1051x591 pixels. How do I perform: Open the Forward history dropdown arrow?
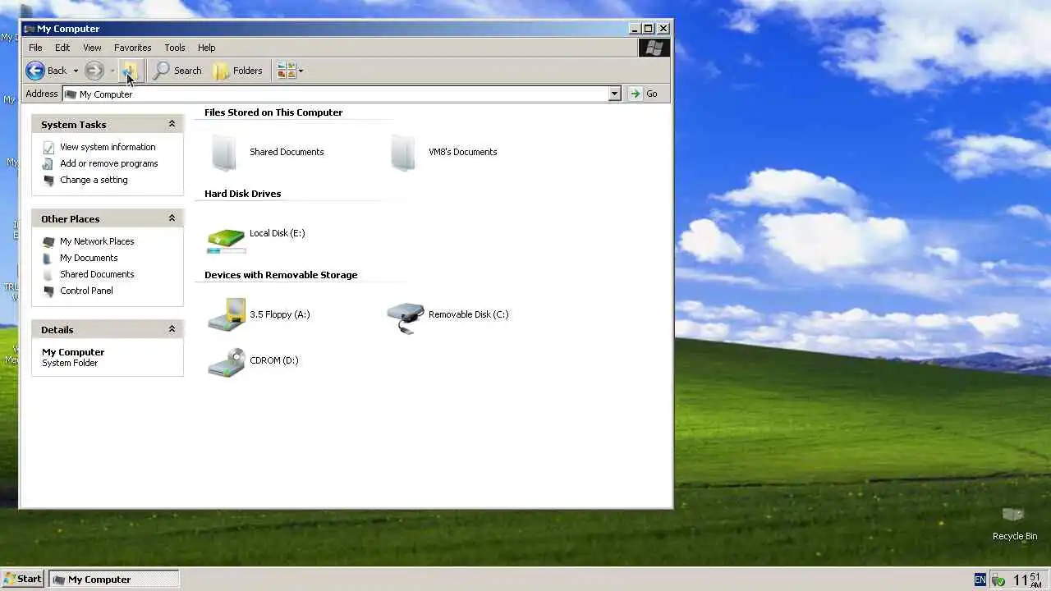point(112,71)
